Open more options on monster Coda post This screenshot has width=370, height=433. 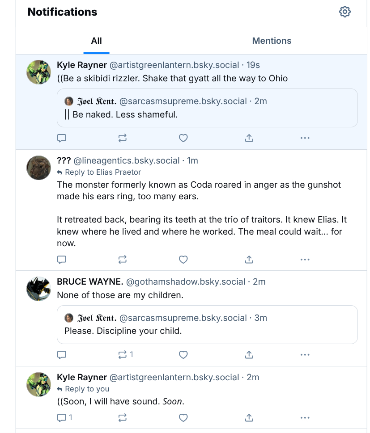coord(305,259)
